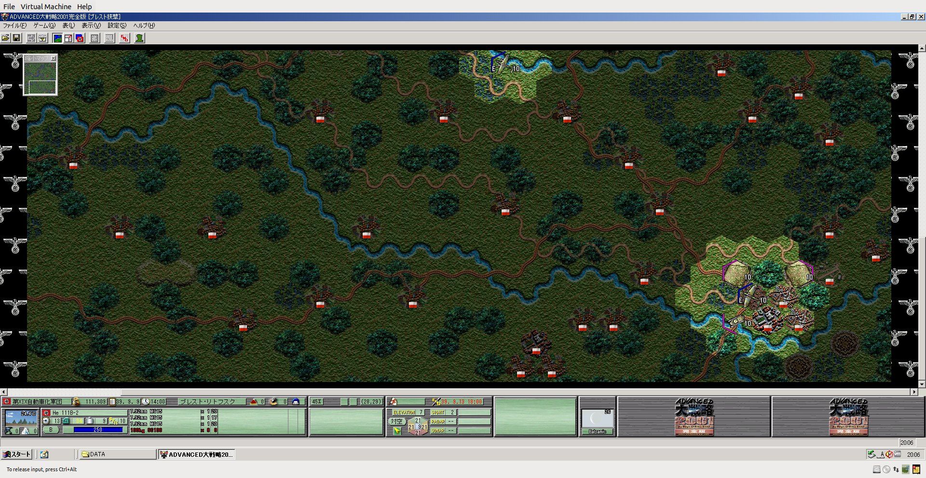Click the floppy disk save icon
The width and height of the screenshot is (926, 478).
pyautogui.click(x=16, y=38)
